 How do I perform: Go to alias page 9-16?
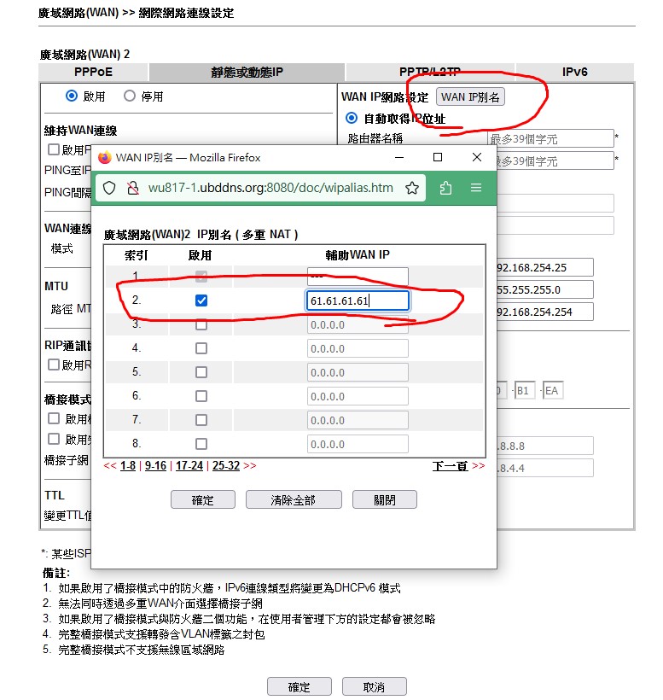[x=155, y=466]
